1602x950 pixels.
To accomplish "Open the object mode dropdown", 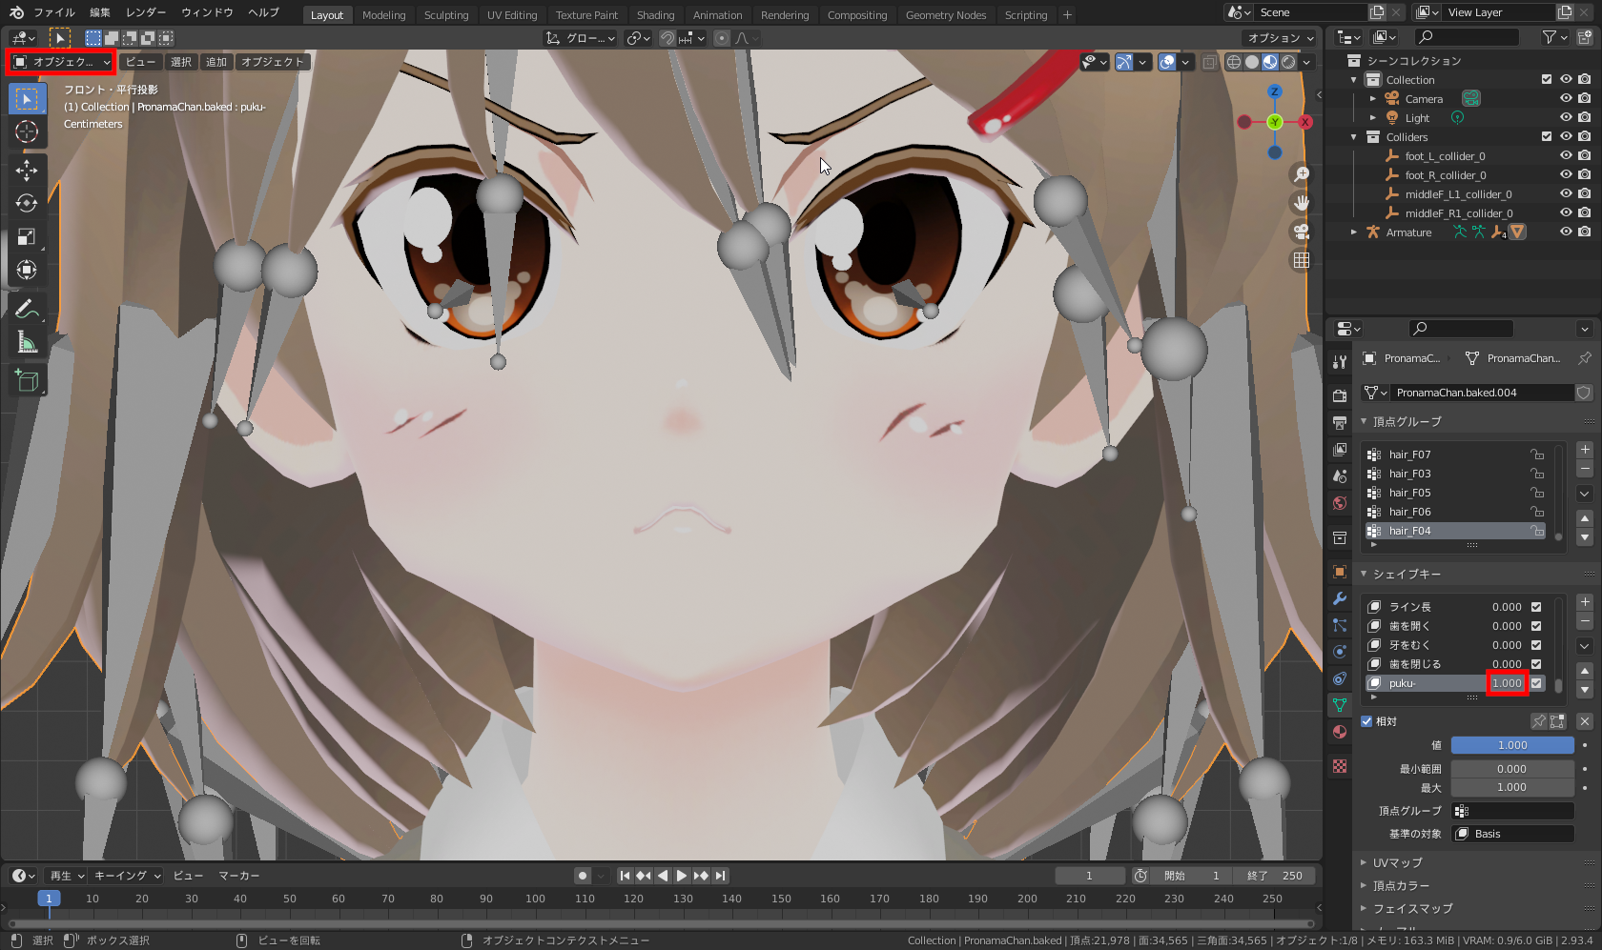I will click(62, 62).
